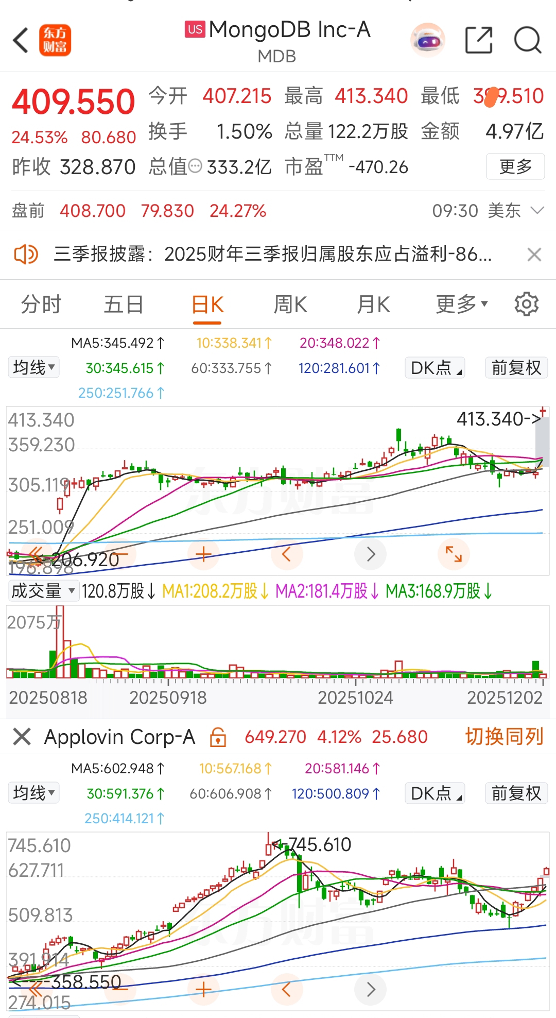Tap the 盘前 408.700 pre-market price
This screenshot has width=556, height=1018.
click(93, 211)
